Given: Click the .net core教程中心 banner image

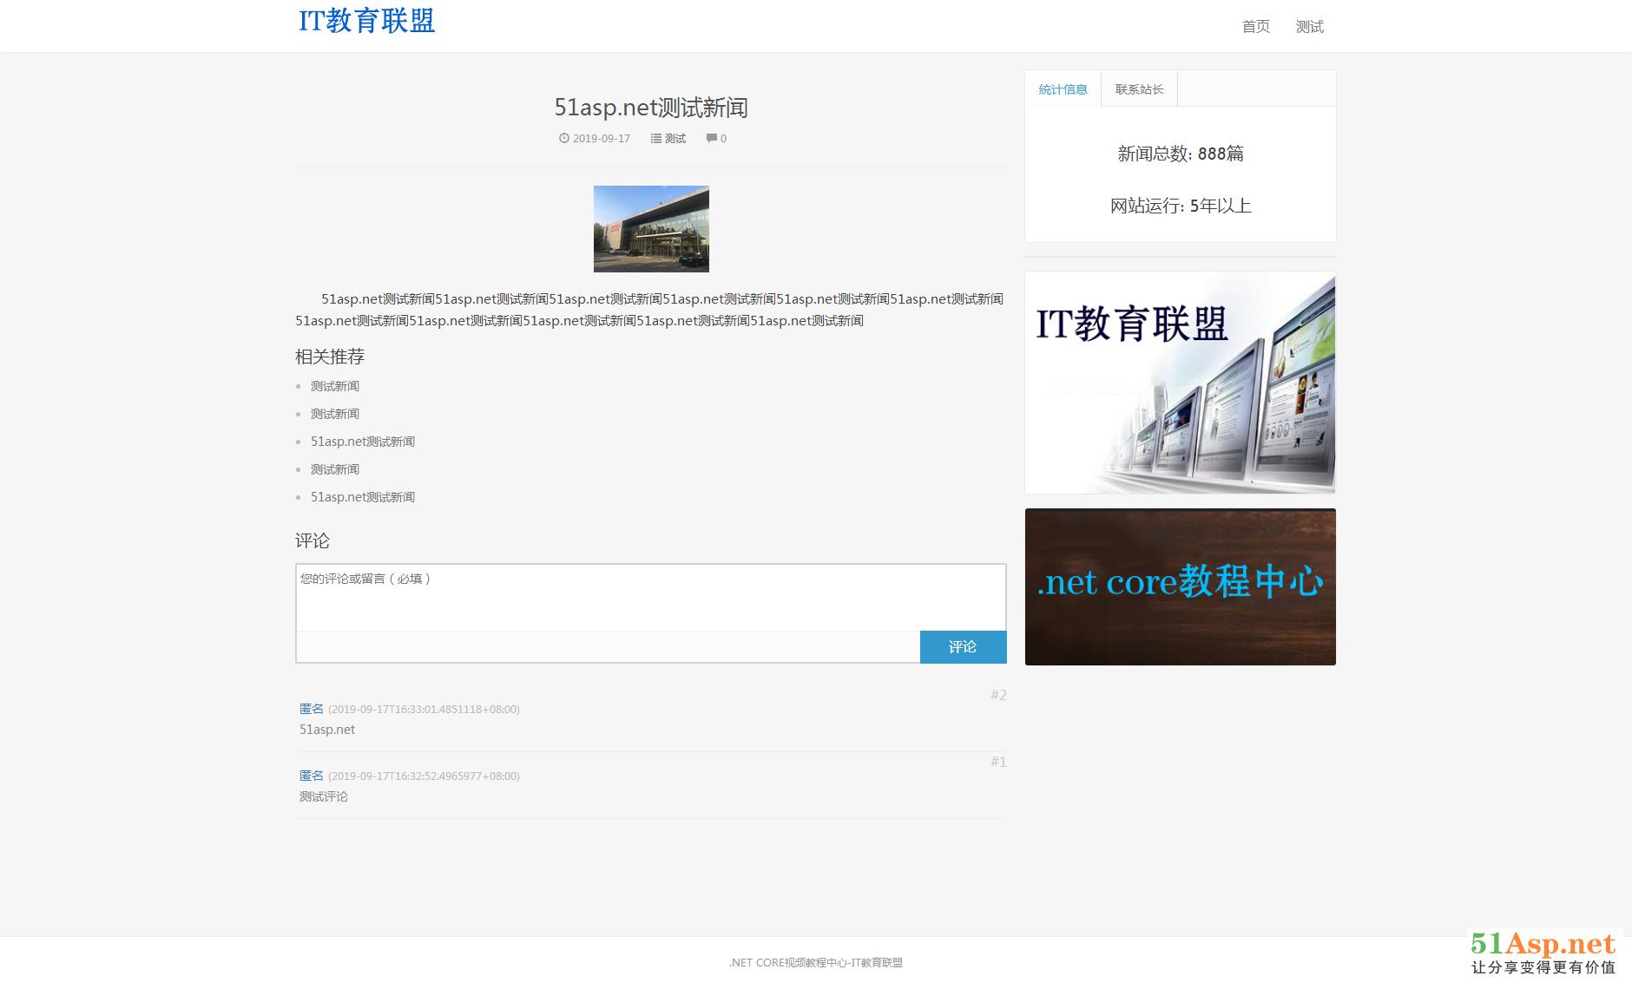Looking at the screenshot, I should point(1181,587).
